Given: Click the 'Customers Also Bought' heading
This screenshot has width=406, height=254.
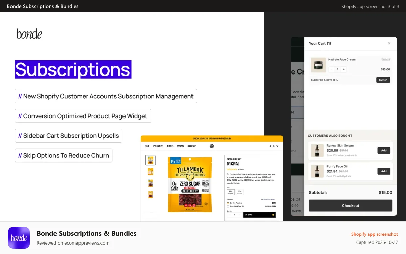Looking at the screenshot, I should (330, 136).
